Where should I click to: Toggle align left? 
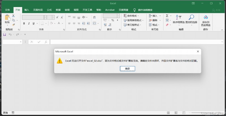[x=69, y=23]
